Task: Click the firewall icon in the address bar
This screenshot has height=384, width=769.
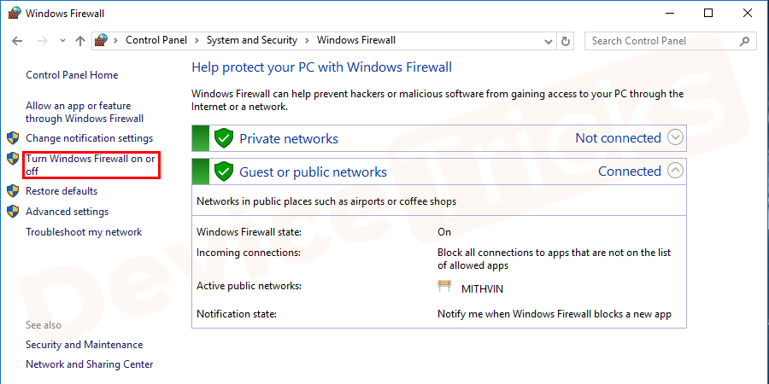Action: [x=101, y=40]
